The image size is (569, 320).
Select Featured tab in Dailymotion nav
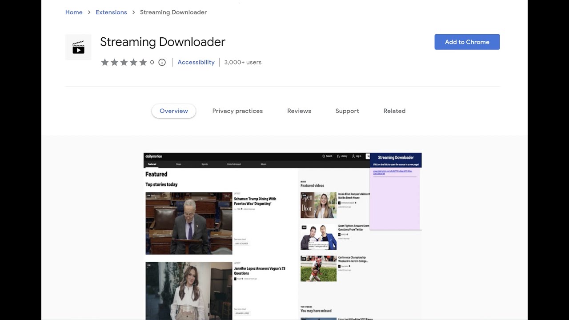click(152, 164)
